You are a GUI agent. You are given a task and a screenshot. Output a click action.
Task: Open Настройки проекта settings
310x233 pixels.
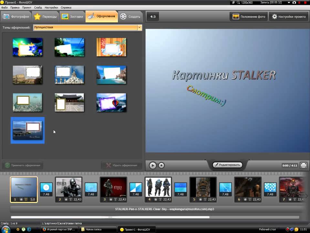[289, 17]
